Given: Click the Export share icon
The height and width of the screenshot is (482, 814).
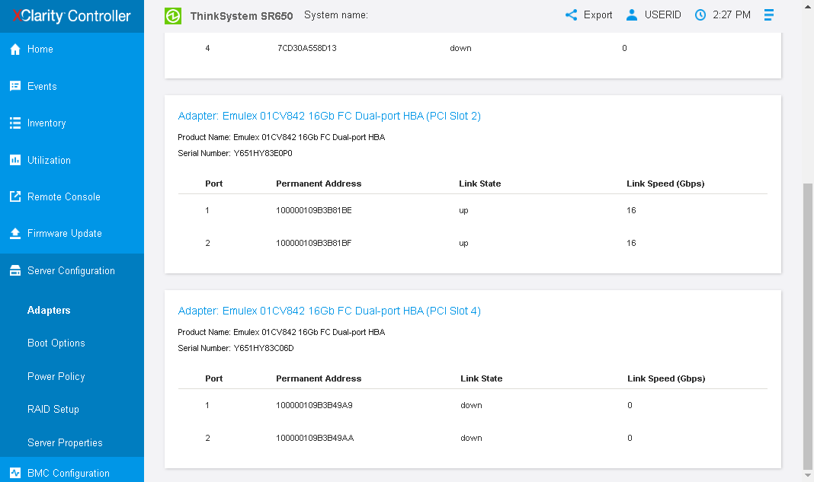Looking at the screenshot, I should (x=571, y=15).
